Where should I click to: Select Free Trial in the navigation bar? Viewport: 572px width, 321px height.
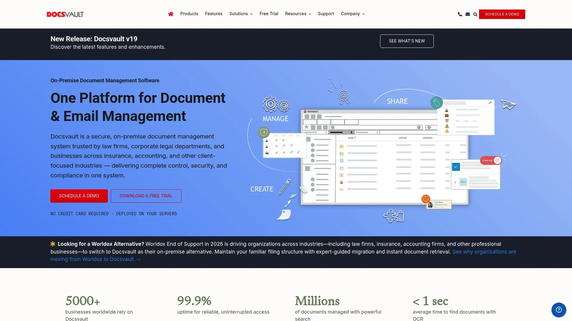269,14
